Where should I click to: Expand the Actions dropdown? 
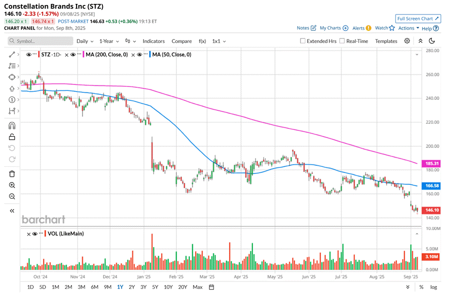(x=408, y=28)
